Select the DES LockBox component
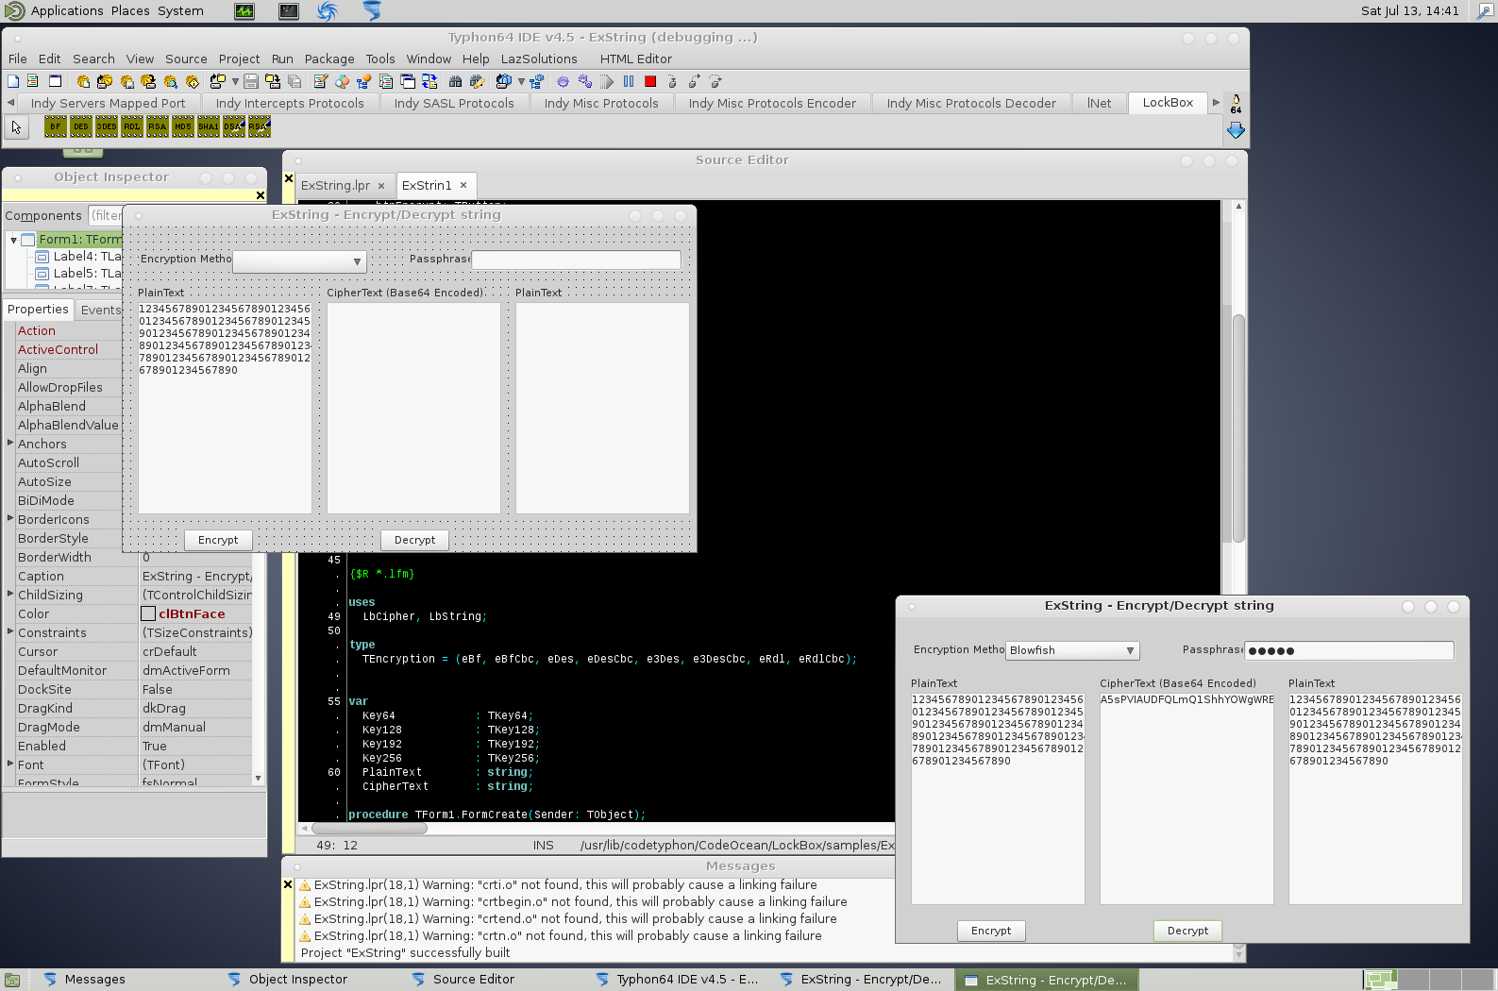1498x991 pixels. pyautogui.click(x=81, y=126)
